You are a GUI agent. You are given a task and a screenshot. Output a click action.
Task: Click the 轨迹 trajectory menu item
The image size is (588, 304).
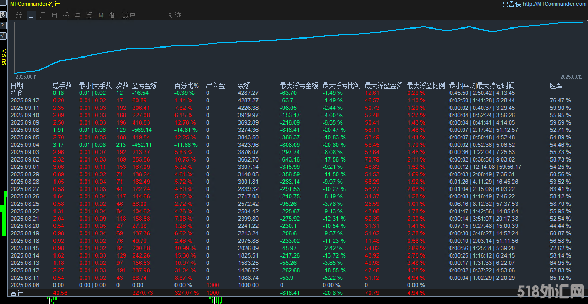click(174, 15)
